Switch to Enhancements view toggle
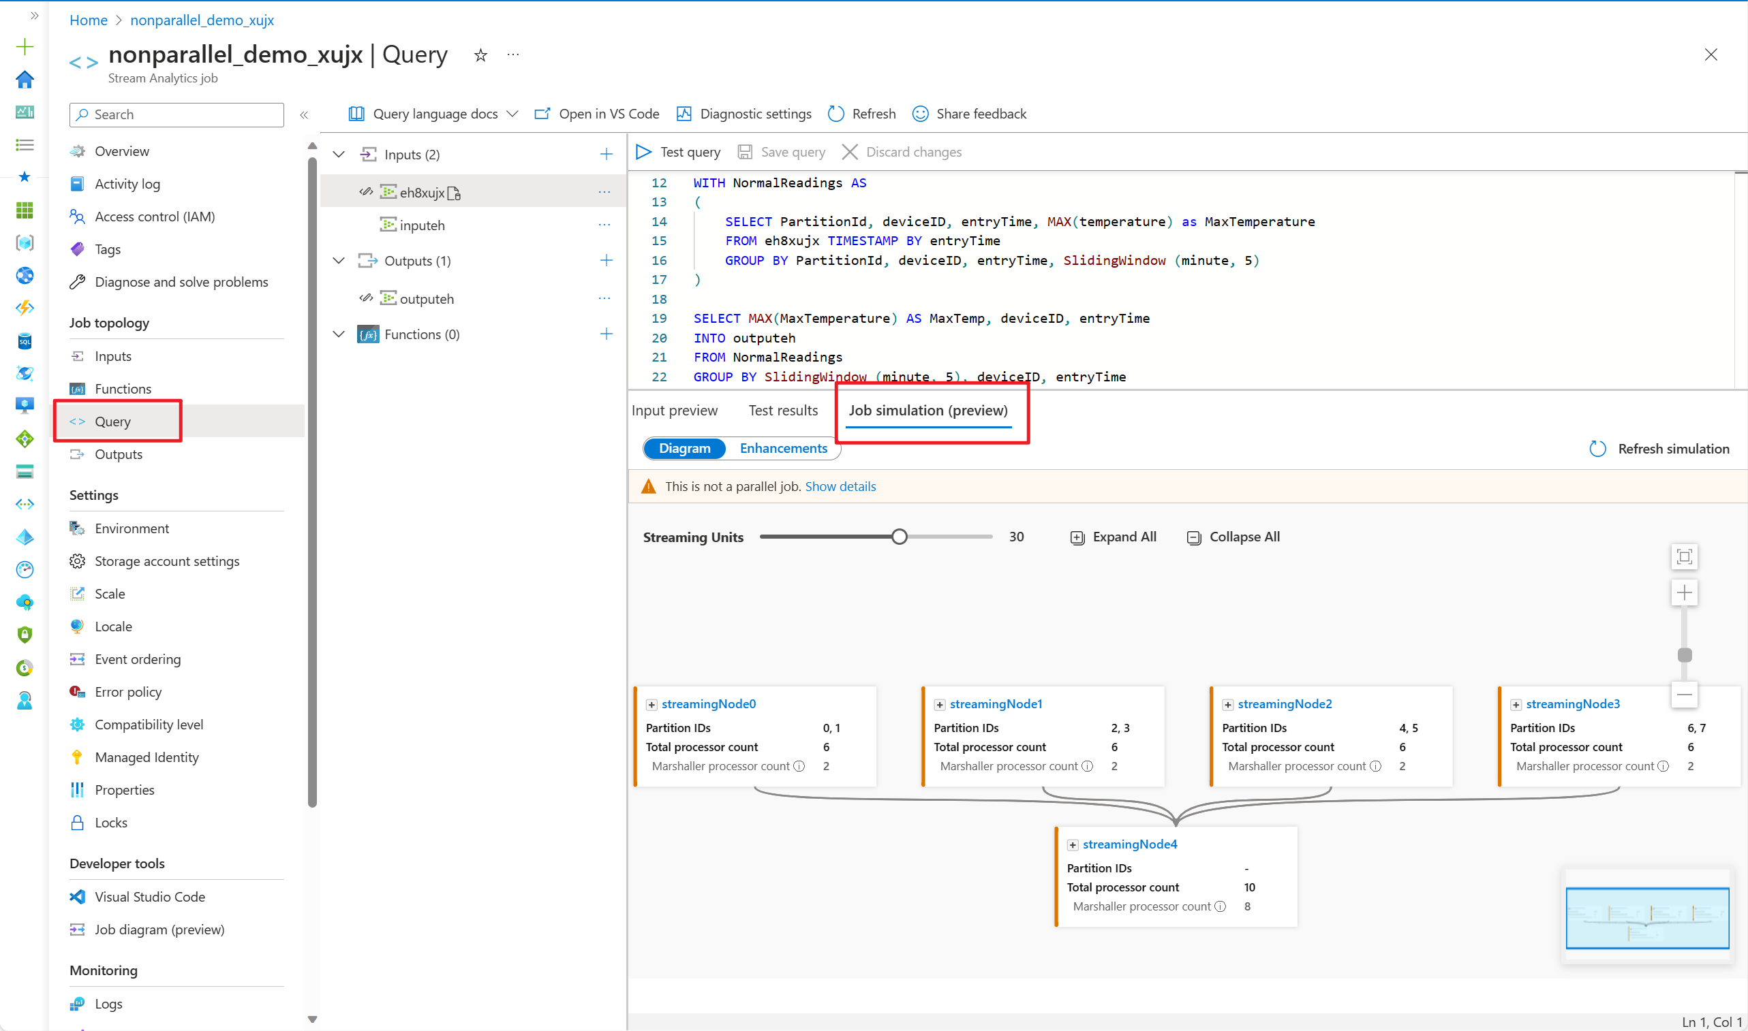This screenshot has width=1748, height=1031. [x=782, y=448]
